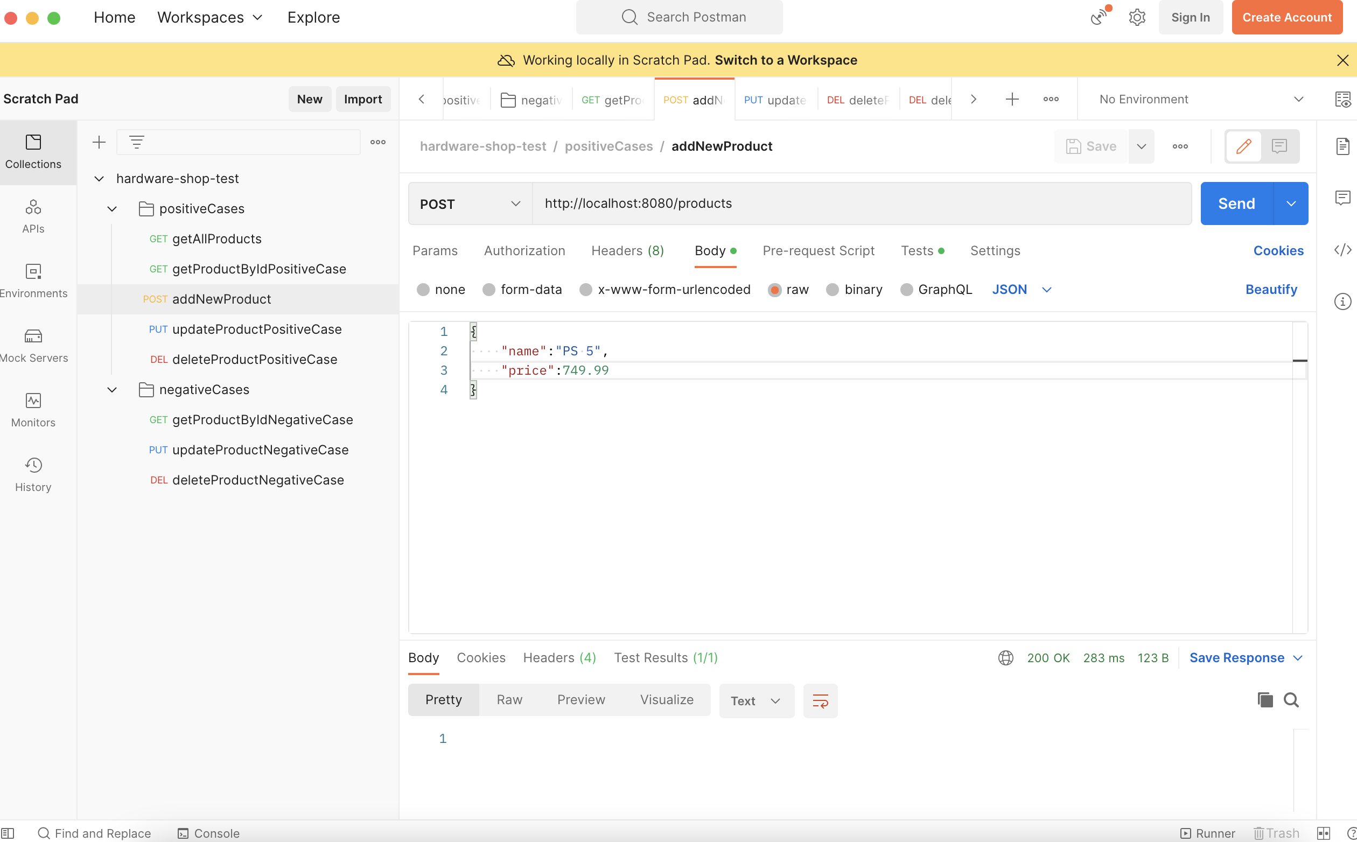Screen dimensions: 1357x842
Task: Open the Monitors sidebar panel
Action: tap(33, 410)
